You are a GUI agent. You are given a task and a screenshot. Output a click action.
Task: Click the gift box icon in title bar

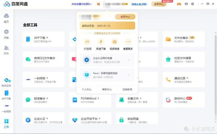[98, 4]
